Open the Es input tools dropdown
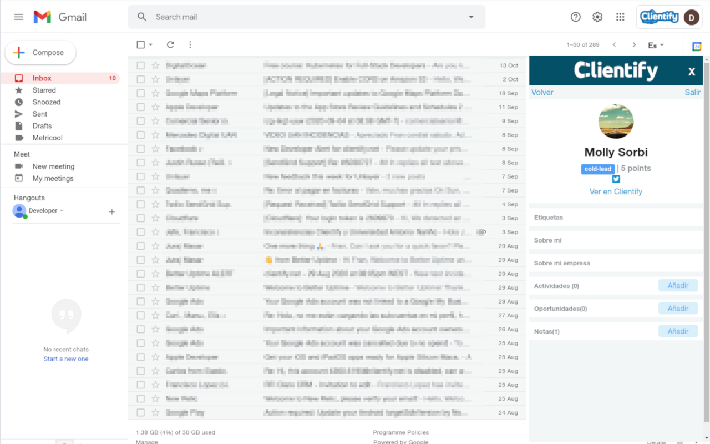Screen dimensions: 710x444 pos(656,46)
